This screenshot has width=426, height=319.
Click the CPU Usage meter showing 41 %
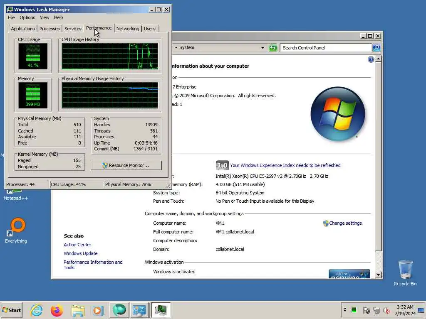click(x=33, y=56)
